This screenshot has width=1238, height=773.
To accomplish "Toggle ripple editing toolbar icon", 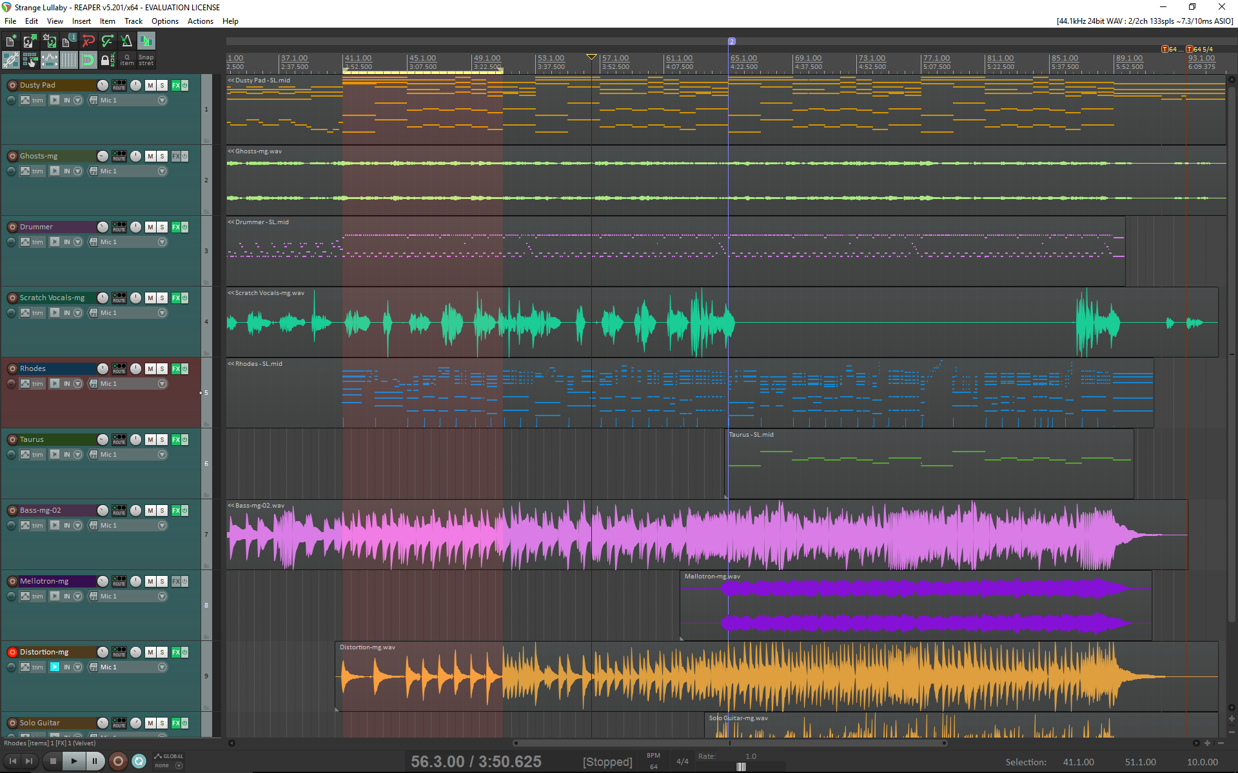I will click(30, 61).
